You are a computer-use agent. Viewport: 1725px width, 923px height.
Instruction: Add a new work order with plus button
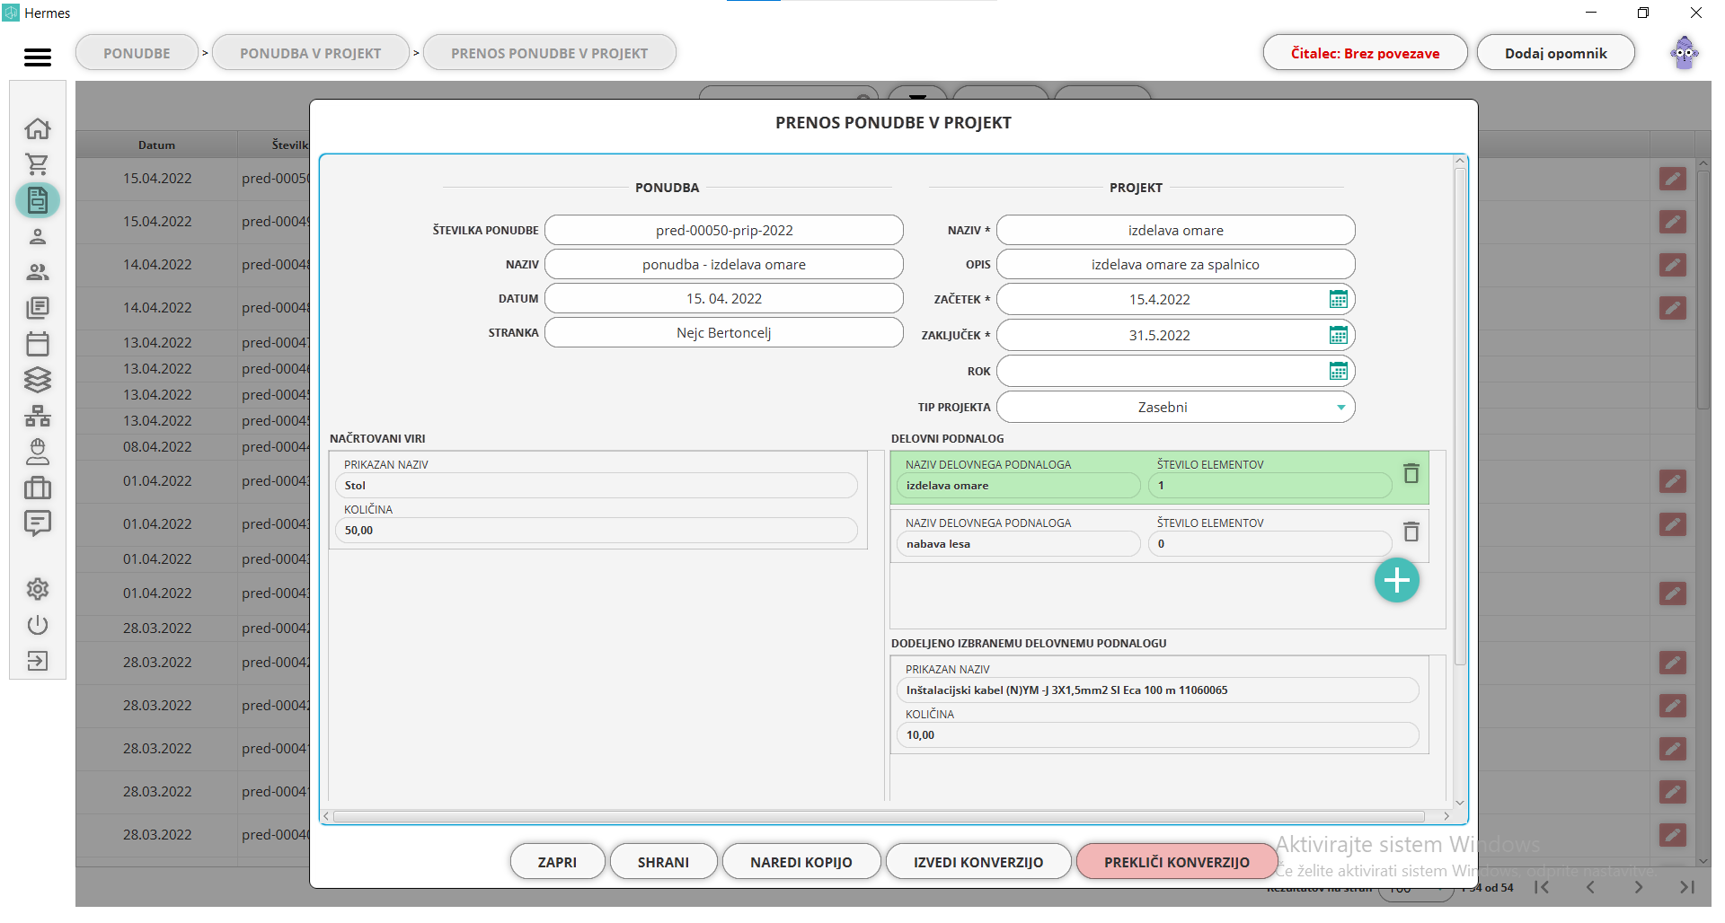point(1397,581)
